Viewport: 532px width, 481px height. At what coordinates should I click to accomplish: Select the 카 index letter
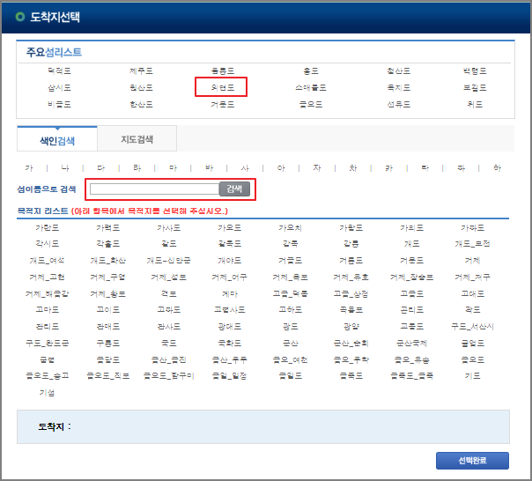tap(388, 167)
